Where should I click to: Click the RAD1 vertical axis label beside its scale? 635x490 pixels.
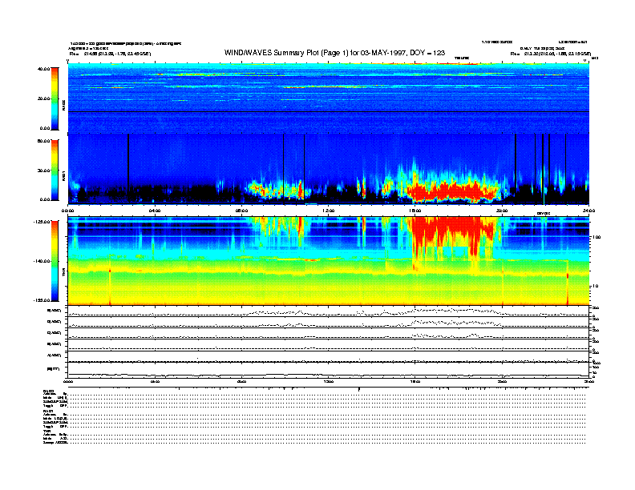63,176
